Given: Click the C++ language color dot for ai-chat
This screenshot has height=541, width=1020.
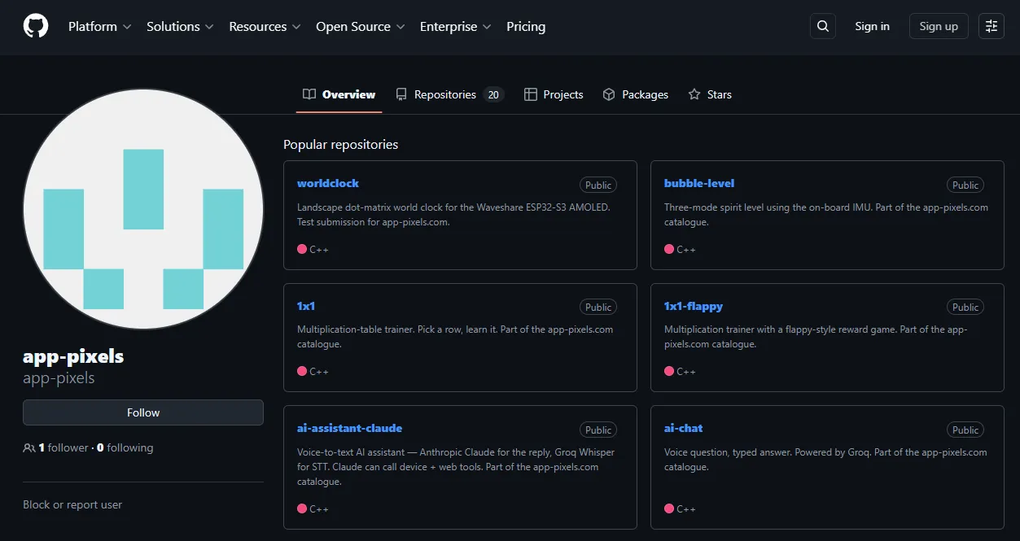Looking at the screenshot, I should (669, 508).
